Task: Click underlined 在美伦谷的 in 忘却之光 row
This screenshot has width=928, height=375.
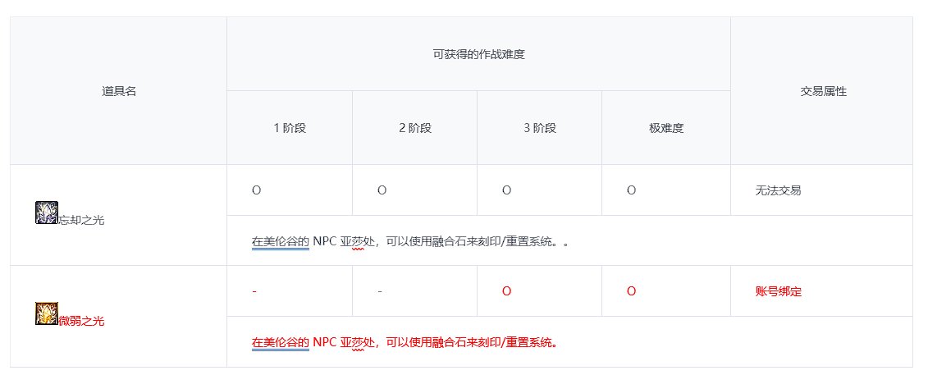Action: pyautogui.click(x=281, y=241)
